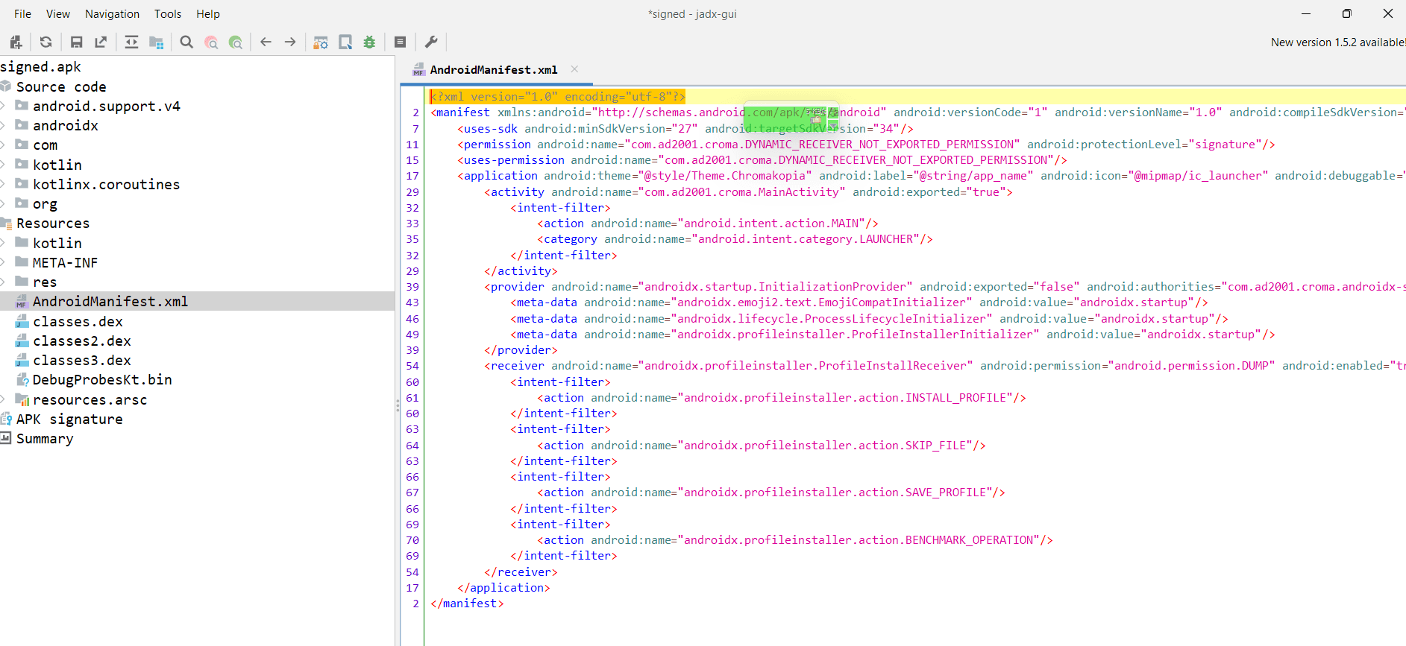Close the AndroidManifest.xml tab
Viewport: 1406px width, 646px height.
click(x=574, y=69)
